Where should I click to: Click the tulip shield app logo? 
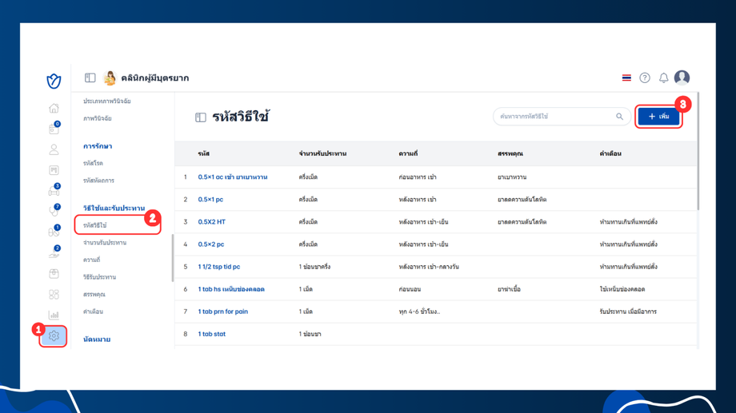pos(54,81)
